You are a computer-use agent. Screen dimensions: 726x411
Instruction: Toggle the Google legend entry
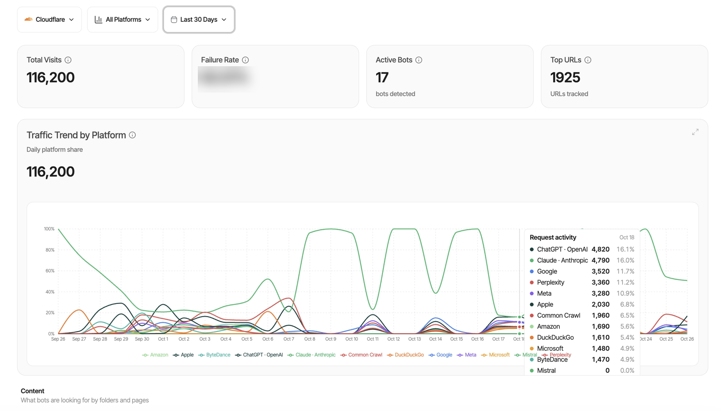[x=440, y=355]
